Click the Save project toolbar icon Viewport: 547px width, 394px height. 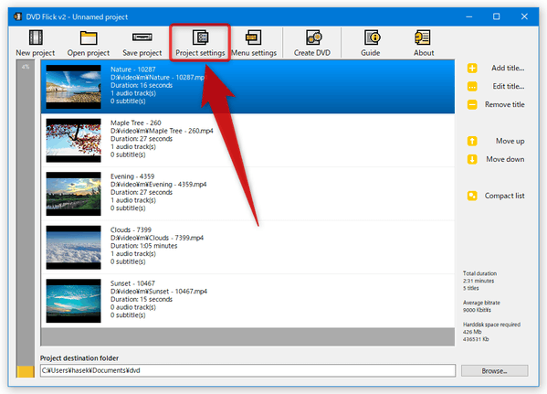142,37
